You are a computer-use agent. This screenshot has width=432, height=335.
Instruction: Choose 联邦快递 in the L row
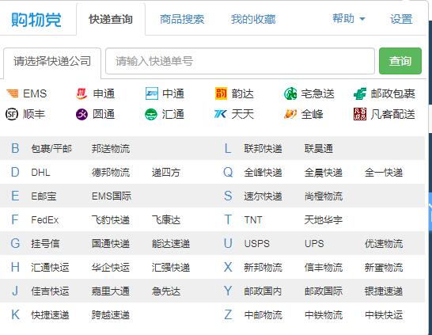(263, 149)
